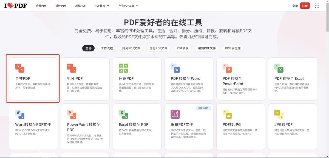
Task: Click the 登录 link
Action: pyautogui.click(x=295, y=6)
